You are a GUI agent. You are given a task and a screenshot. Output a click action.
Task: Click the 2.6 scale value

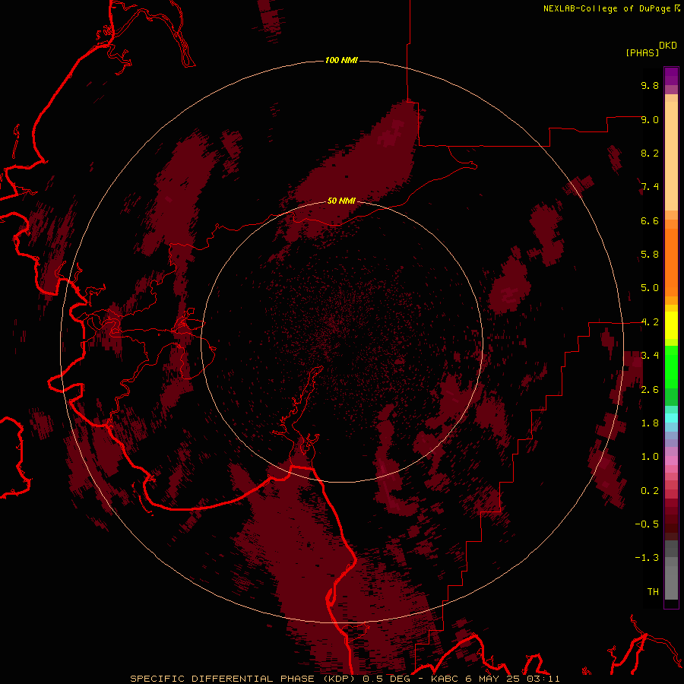pyautogui.click(x=650, y=390)
